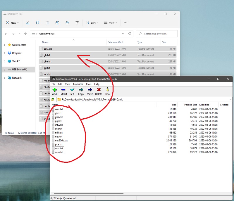Select pce.txt in 7-Zip list
Screen dimensions: 234x201
click(59, 144)
